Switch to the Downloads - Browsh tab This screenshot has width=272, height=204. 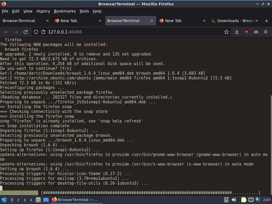pos(235,21)
